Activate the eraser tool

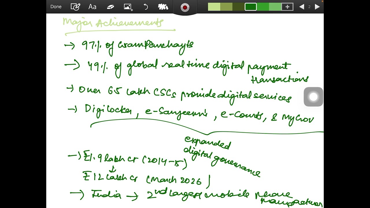(110, 7)
